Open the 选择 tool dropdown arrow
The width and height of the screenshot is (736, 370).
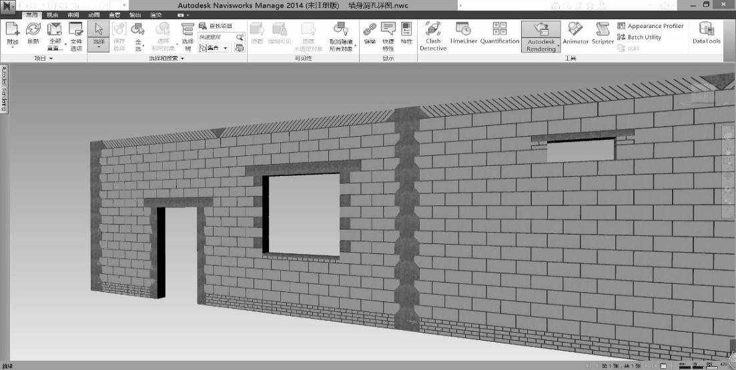point(99,47)
